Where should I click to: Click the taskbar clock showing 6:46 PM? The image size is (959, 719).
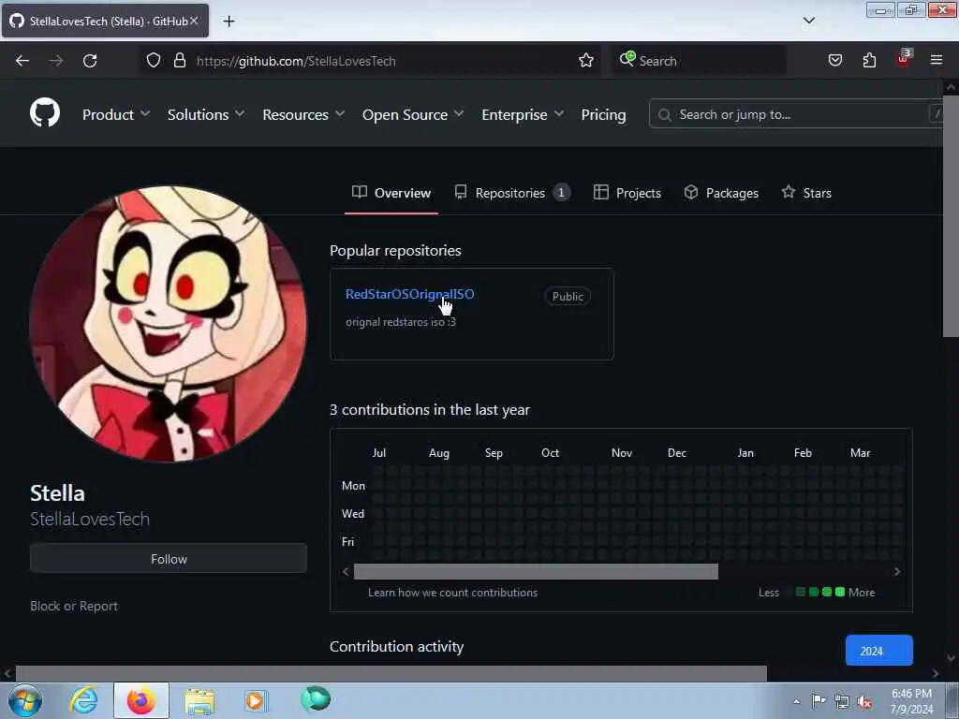(911, 701)
